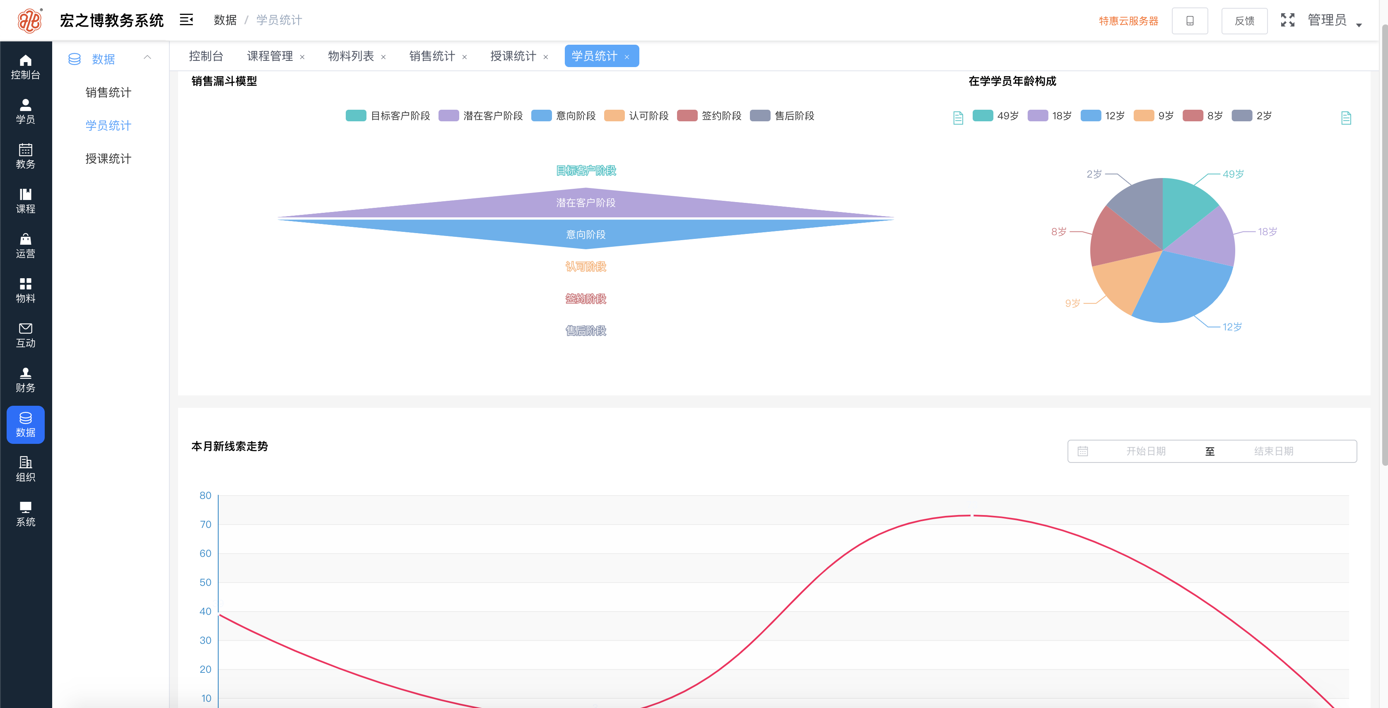
Task: Open the 管理员 user dropdown
Action: coord(1335,20)
